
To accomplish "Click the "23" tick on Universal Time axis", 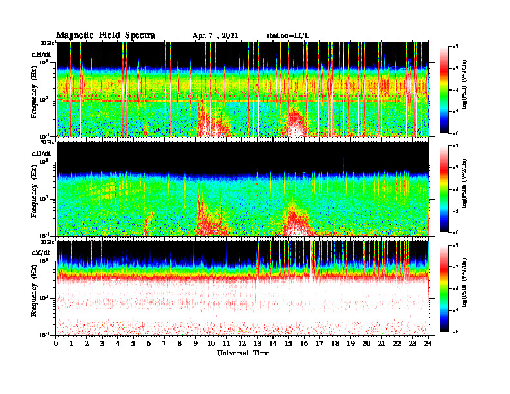I will 413,344.
